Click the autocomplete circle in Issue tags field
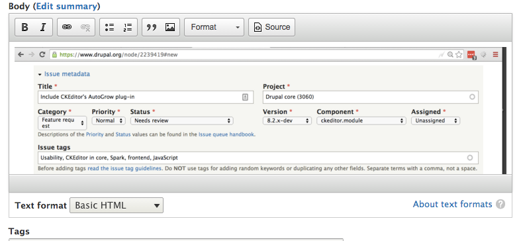 (470, 158)
